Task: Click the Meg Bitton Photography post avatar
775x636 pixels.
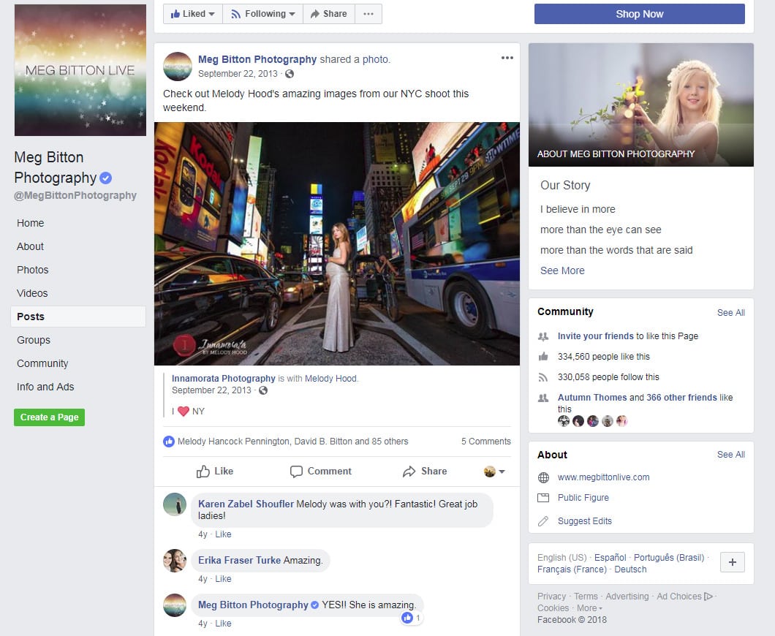Action: tap(178, 67)
